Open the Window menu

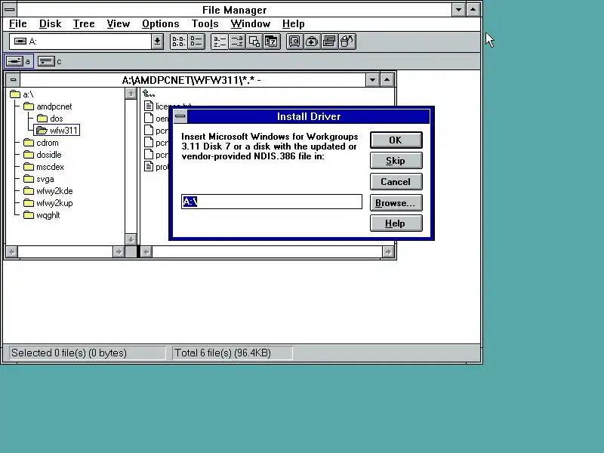(250, 24)
